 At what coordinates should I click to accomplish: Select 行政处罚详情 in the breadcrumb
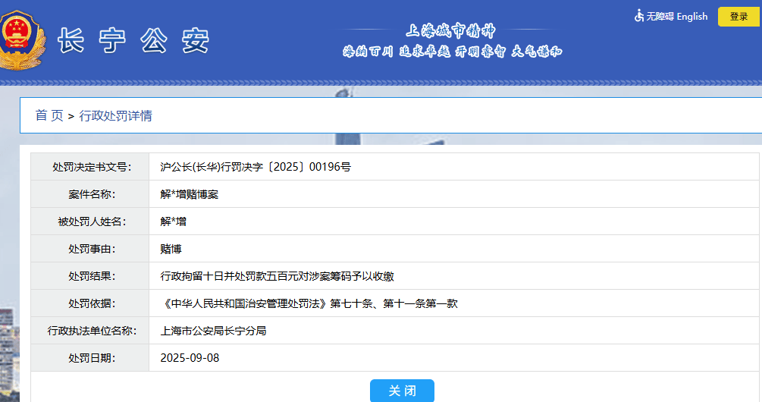tap(115, 115)
